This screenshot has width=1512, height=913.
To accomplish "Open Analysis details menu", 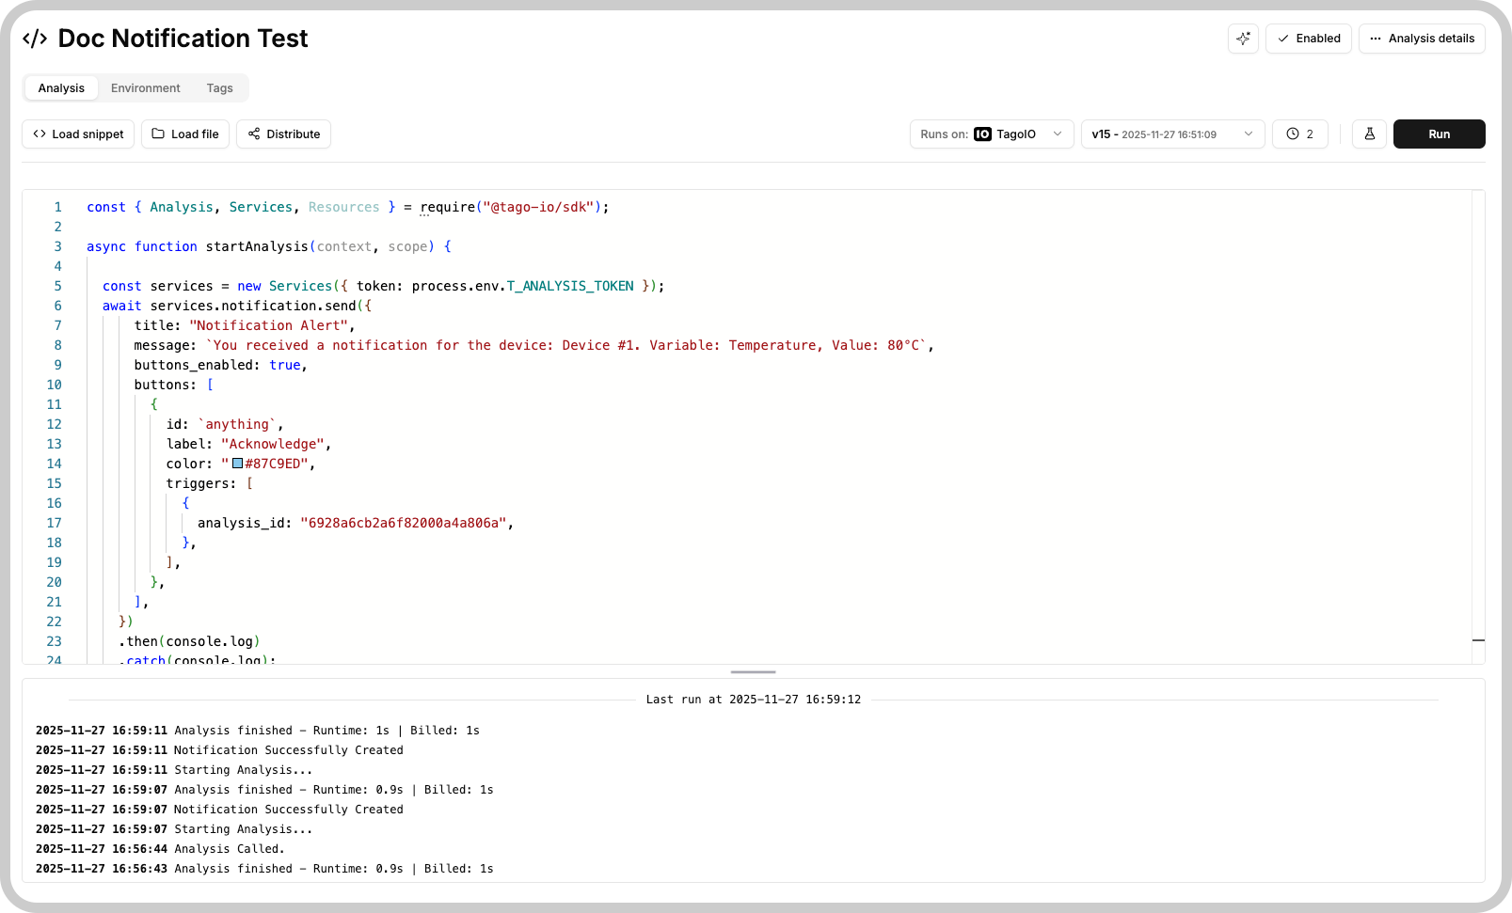I will pyautogui.click(x=1422, y=39).
